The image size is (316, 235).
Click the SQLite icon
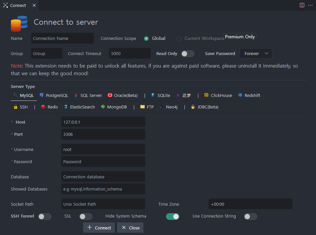click(x=153, y=95)
